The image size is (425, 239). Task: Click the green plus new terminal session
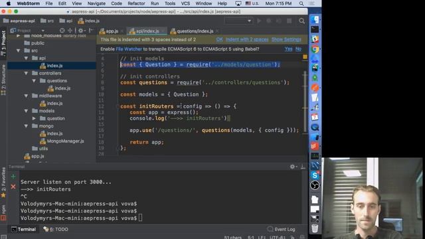click(13, 177)
